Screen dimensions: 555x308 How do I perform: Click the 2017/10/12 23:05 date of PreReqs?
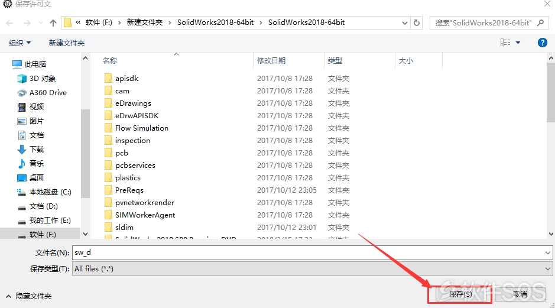click(287, 190)
